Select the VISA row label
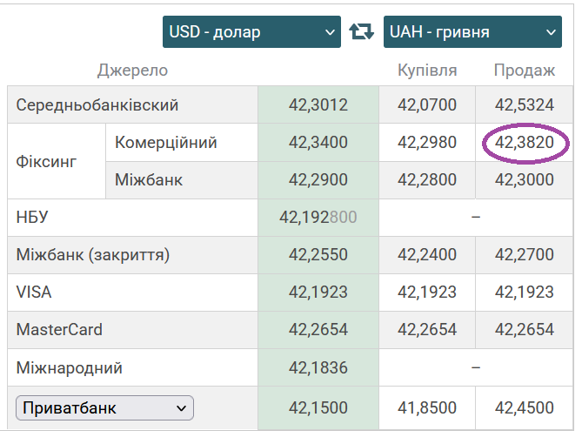Image resolution: width=582 pixels, height=444 pixels. pos(35,293)
